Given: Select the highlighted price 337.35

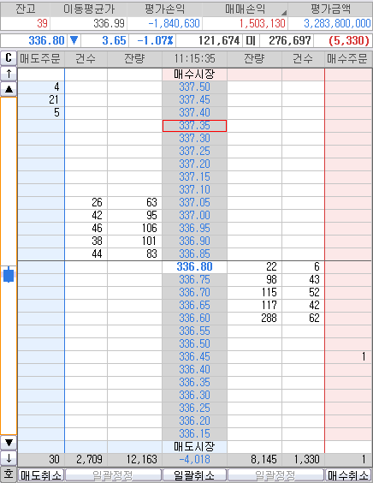Looking at the screenshot, I should [x=194, y=126].
